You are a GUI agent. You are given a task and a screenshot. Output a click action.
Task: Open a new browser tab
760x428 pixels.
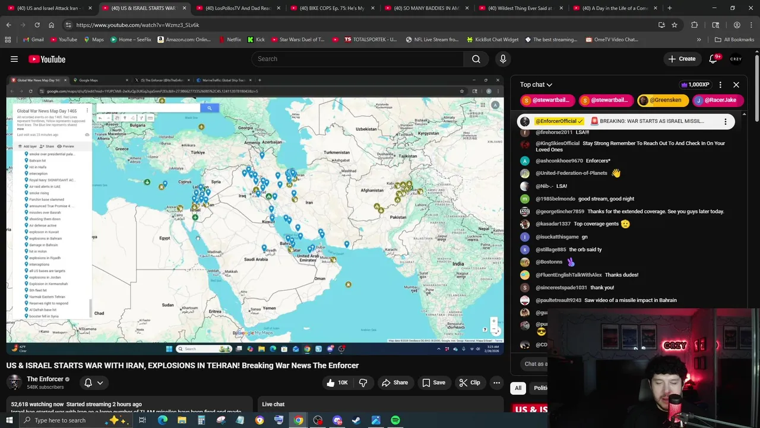point(669,8)
